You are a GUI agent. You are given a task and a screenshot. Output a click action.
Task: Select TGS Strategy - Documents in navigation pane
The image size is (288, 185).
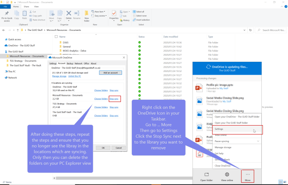(23, 61)
